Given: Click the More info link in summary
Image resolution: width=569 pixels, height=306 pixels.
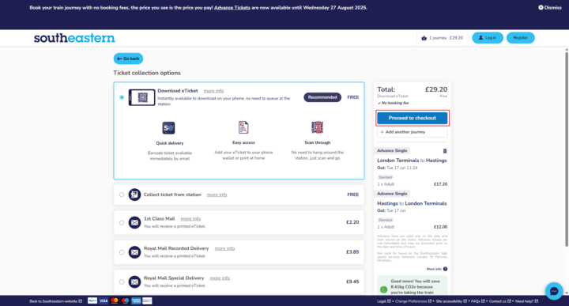Looking at the screenshot, I should (x=434, y=269).
